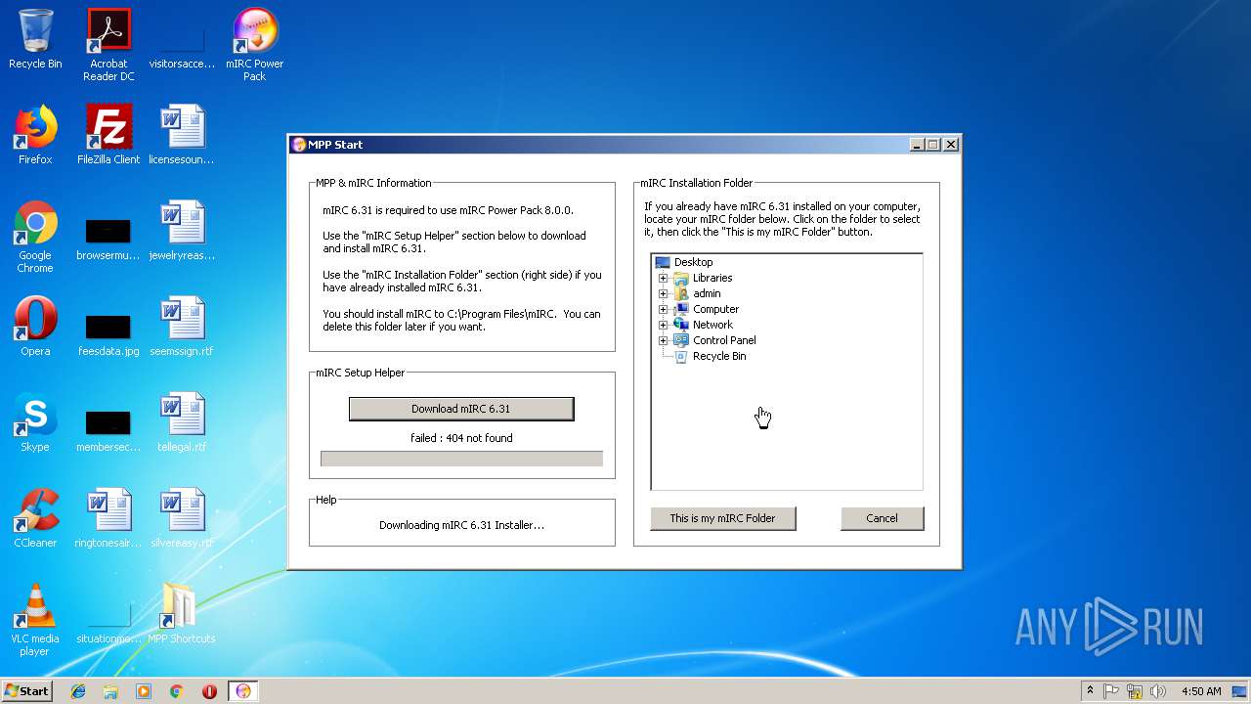Screen dimensions: 1251x704
Task: Expand Computer tree node
Action: [x=663, y=309]
